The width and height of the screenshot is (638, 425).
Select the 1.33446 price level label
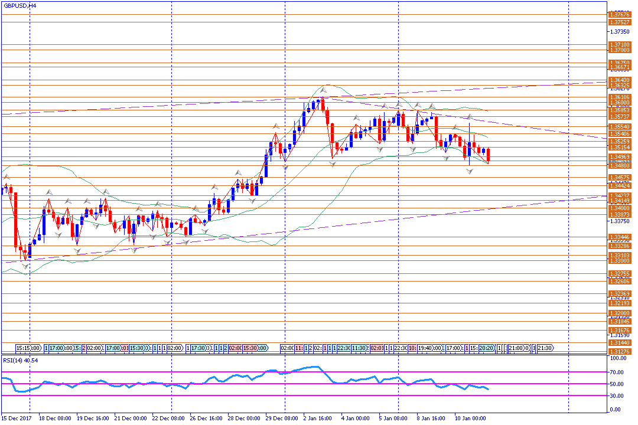619,237
